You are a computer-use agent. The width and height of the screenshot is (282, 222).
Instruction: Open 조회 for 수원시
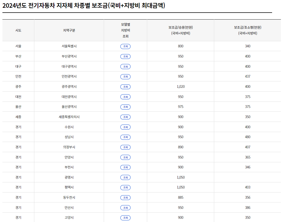coord(125,127)
